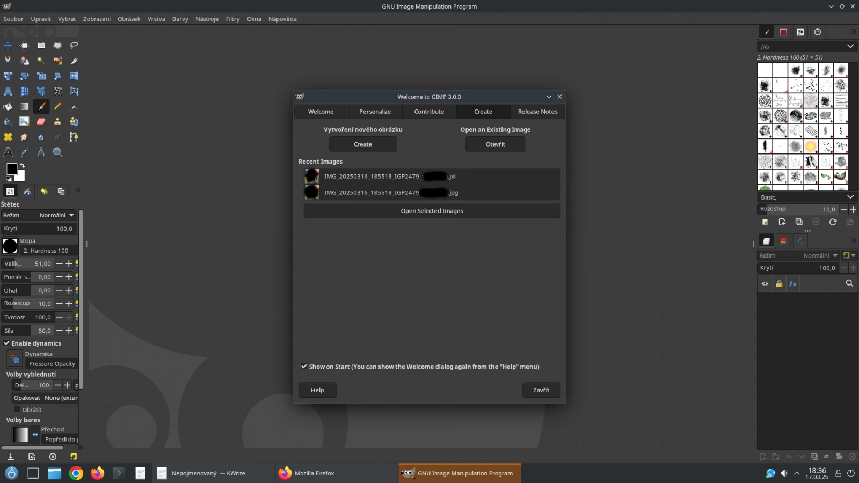
Task: Check the Obrátit checkbox
Action: 17,409
